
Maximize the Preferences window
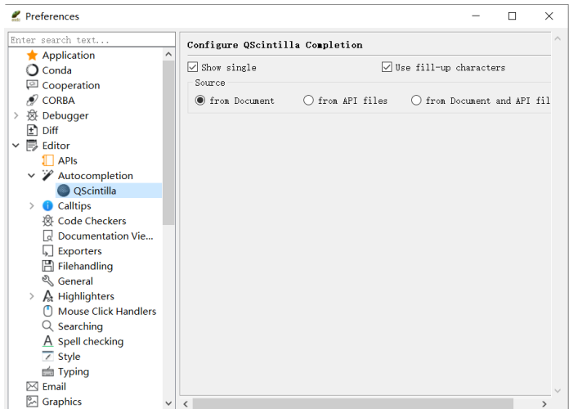tap(512, 16)
